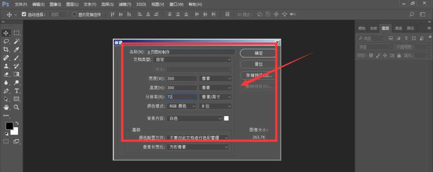Select the Path Selection tool

6,99
